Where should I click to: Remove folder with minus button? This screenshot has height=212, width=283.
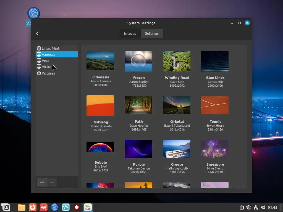coord(52,182)
